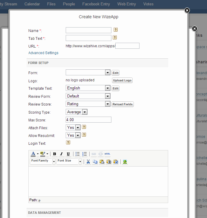Insert an unordered bullet list
The height and width of the screenshot is (218, 207).
(x=77, y=154)
